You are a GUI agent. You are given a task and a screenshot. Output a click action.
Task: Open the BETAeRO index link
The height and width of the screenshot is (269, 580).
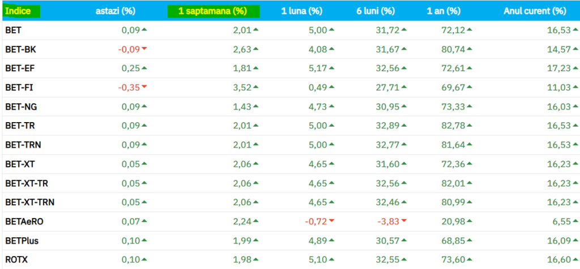coord(24,221)
